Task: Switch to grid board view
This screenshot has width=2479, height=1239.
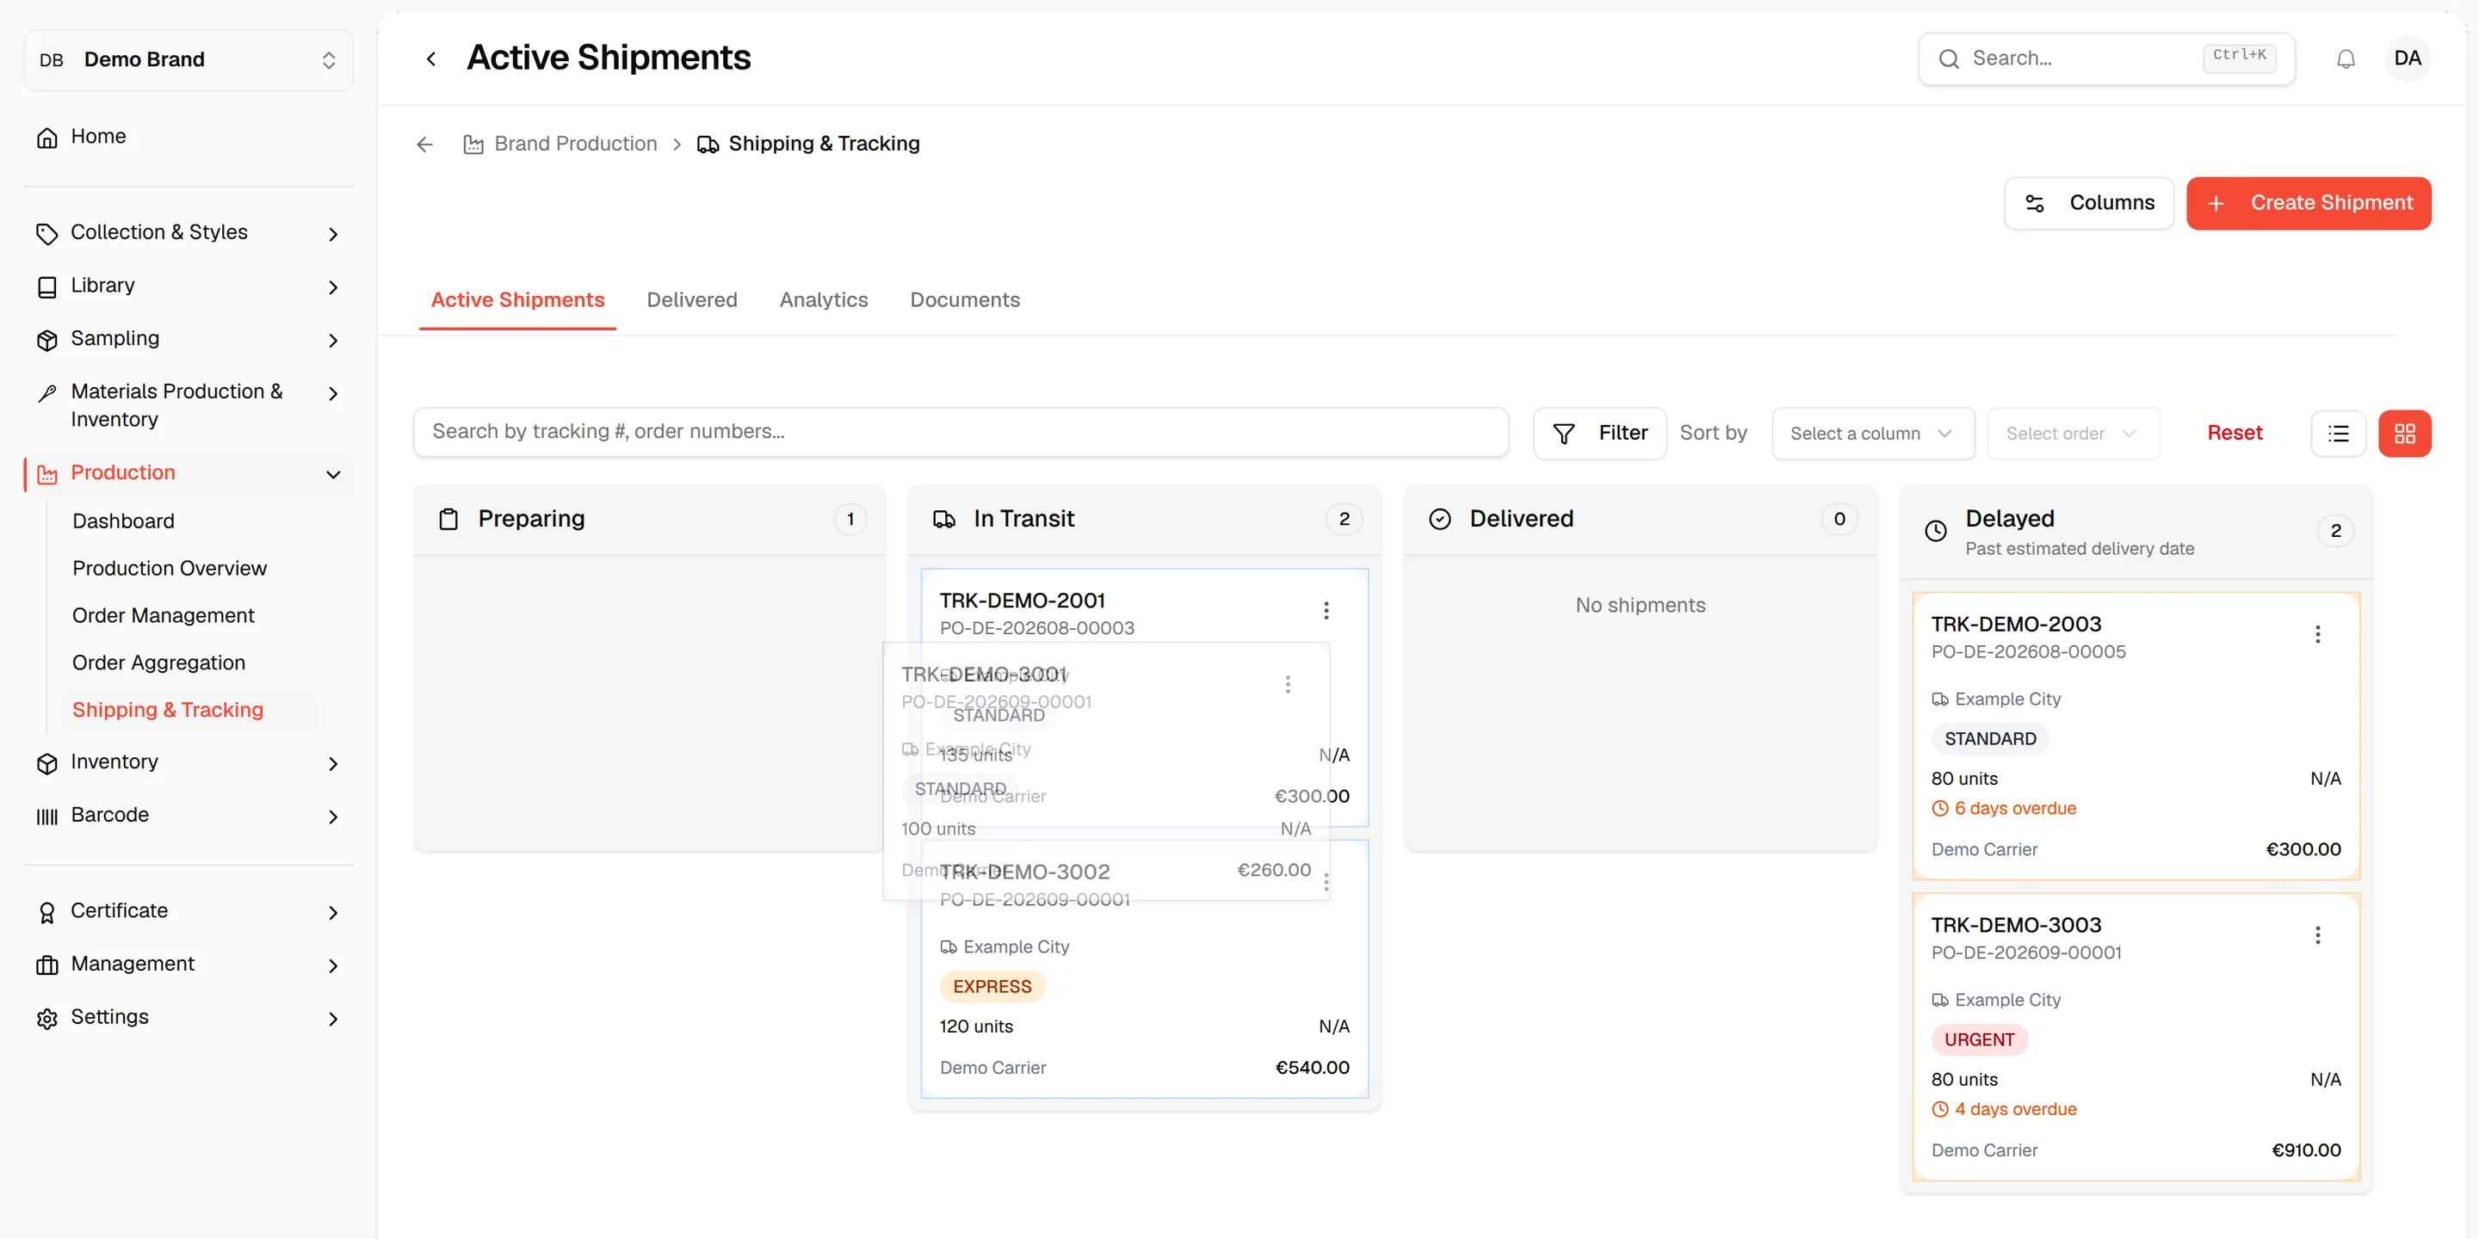Action: [x=2404, y=434]
